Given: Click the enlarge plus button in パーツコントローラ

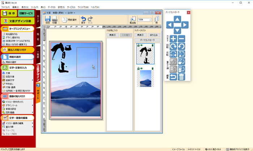Looking at the screenshot, I should click(173, 39).
